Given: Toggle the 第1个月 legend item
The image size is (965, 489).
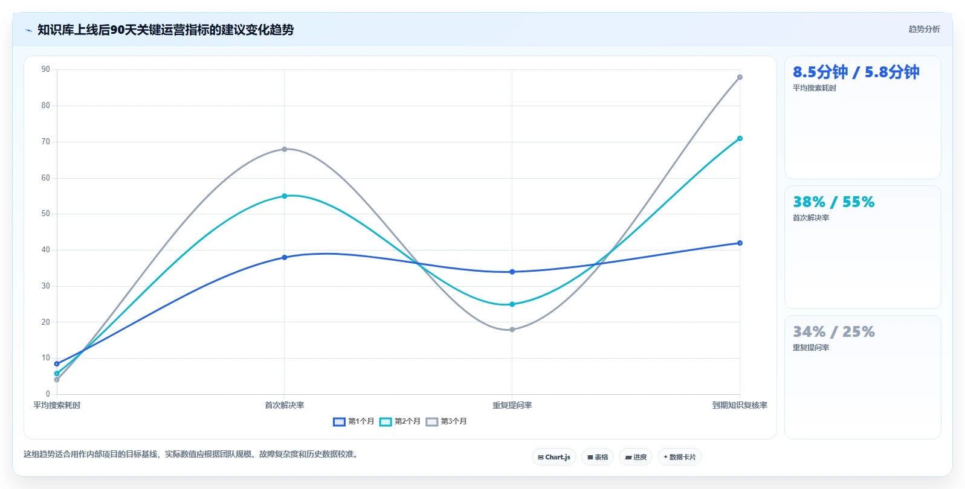Looking at the screenshot, I should pos(353,421).
